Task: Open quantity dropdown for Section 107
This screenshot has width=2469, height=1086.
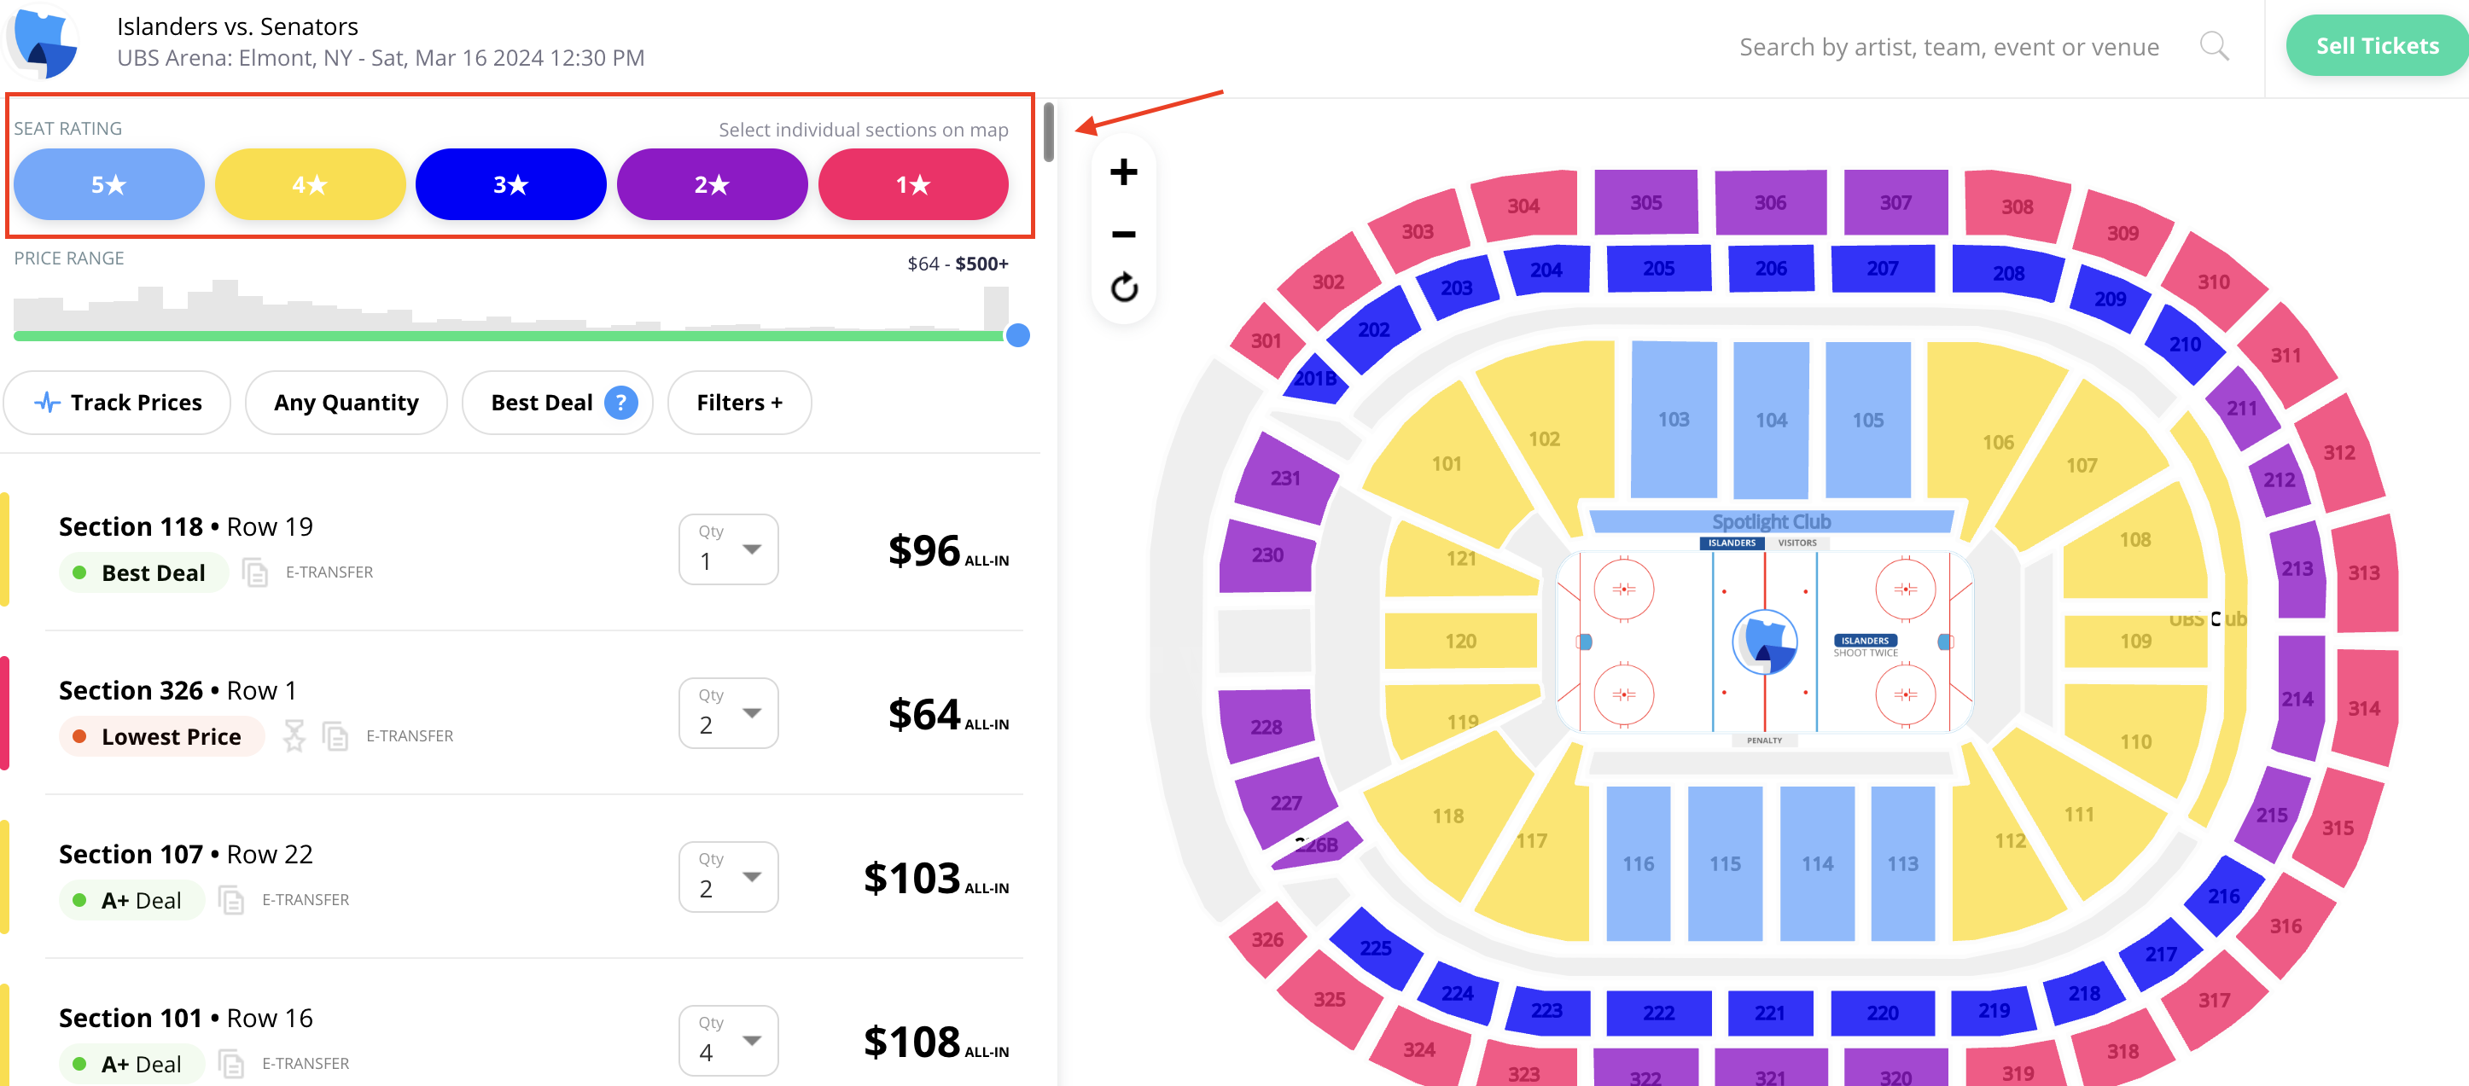Action: tap(729, 876)
